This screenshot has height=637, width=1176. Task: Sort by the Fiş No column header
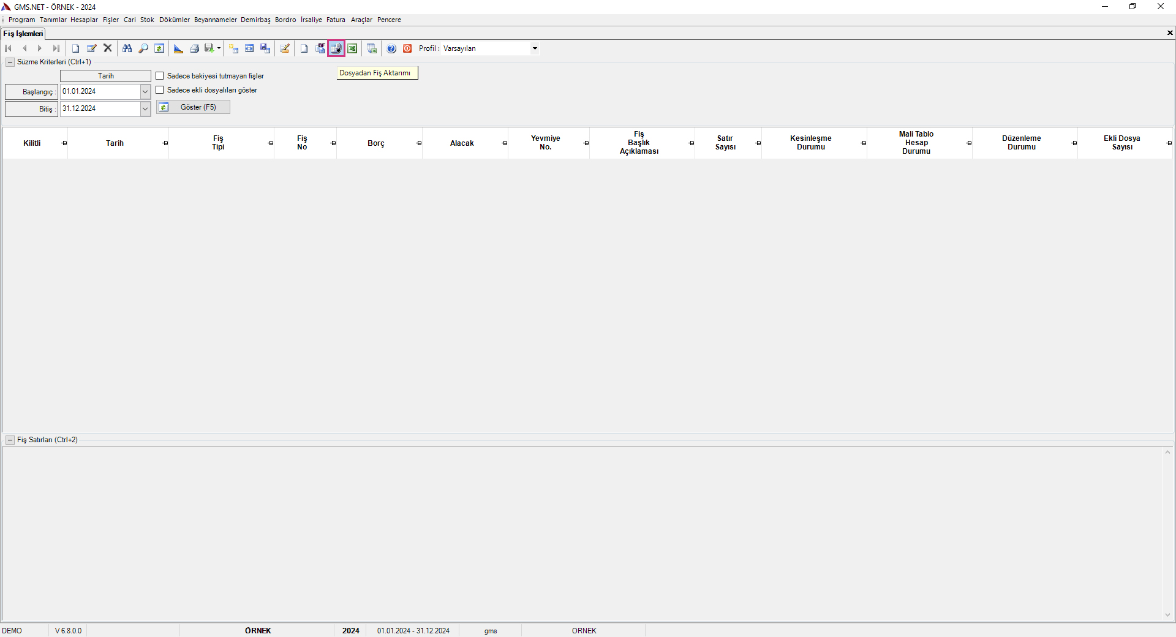302,143
